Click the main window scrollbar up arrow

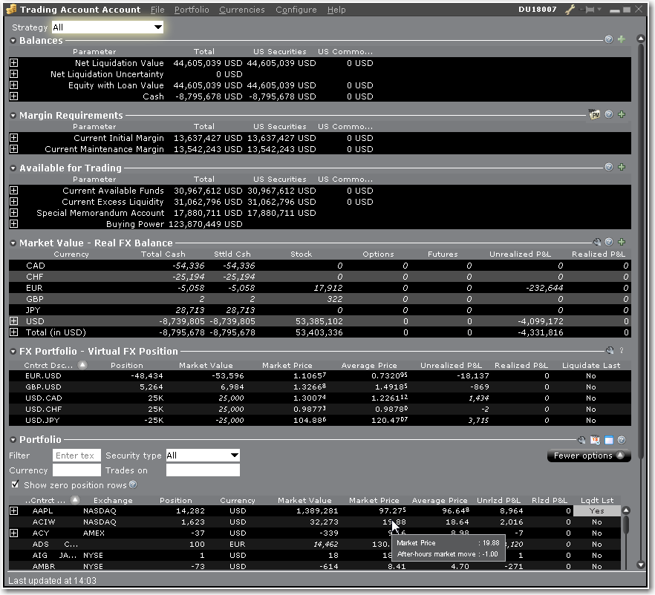tap(641, 39)
